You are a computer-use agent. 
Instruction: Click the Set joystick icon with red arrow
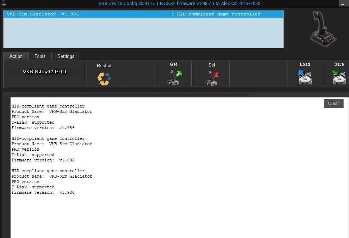click(x=212, y=78)
